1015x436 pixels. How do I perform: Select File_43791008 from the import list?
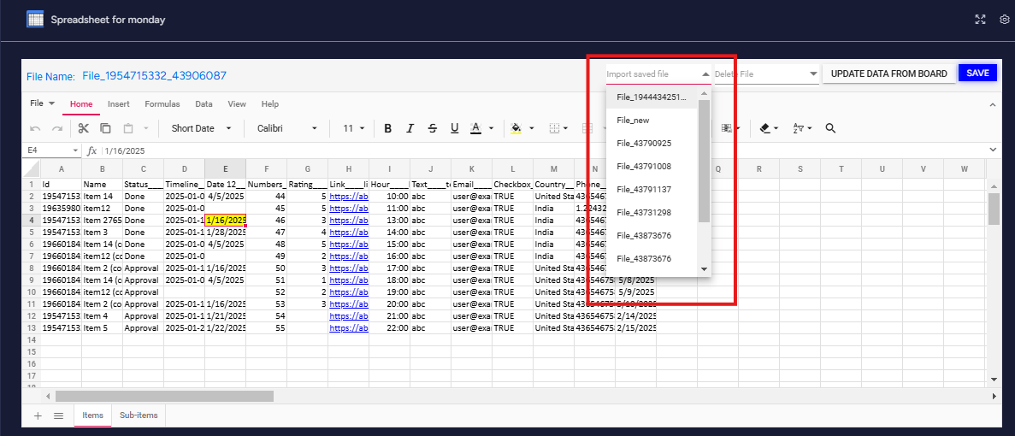tap(652, 166)
